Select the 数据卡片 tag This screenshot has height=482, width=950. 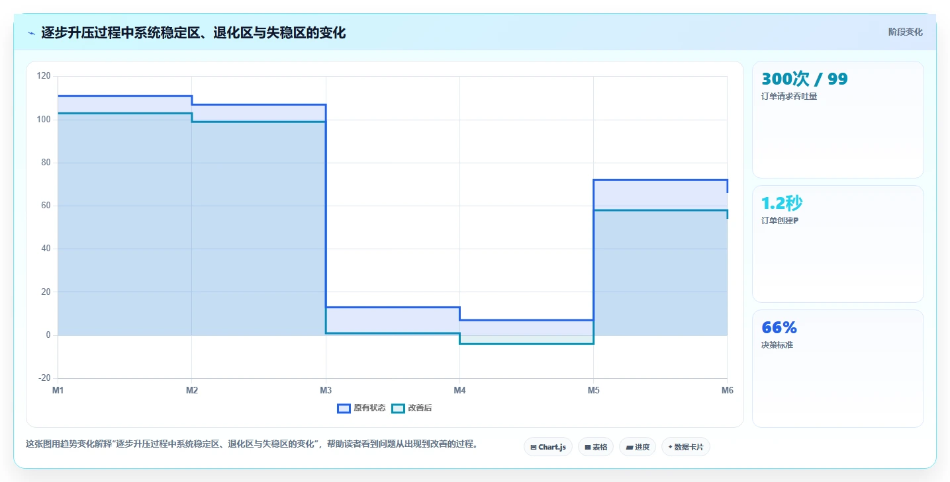pyautogui.click(x=686, y=447)
